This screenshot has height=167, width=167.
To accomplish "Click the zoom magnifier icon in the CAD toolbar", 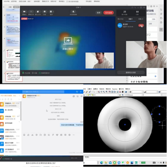I will 104,92.
